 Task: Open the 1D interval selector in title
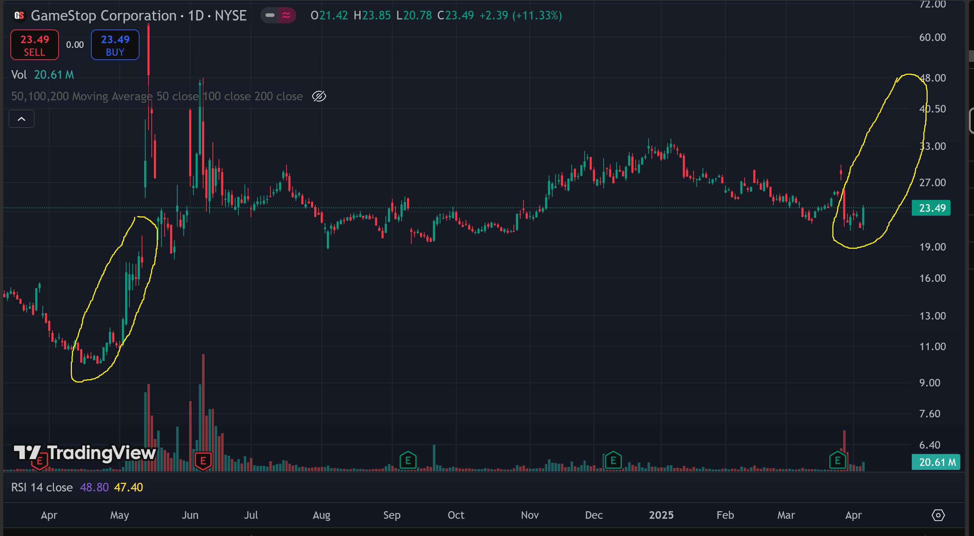point(196,15)
